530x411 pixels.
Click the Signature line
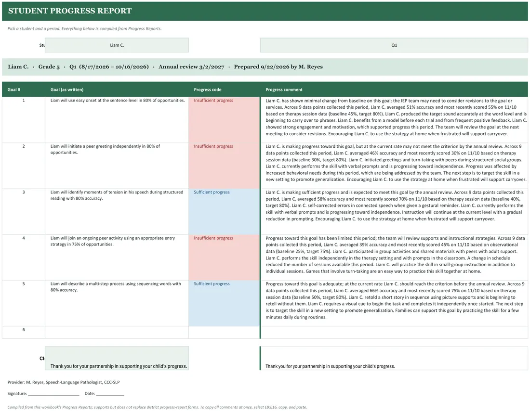pyautogui.click(x=43, y=394)
